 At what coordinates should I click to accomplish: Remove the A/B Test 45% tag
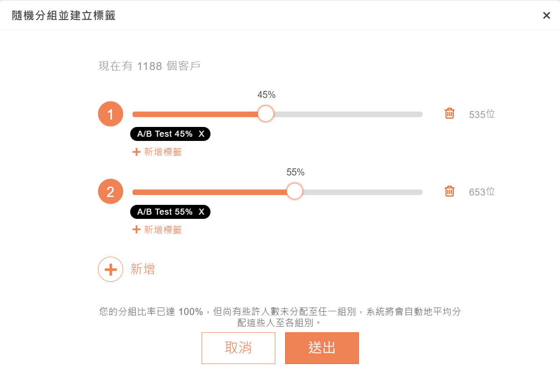[202, 134]
